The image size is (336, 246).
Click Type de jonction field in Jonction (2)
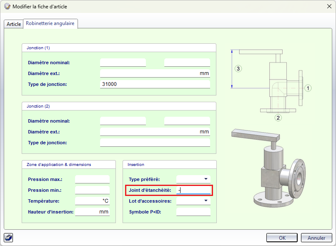(155, 143)
